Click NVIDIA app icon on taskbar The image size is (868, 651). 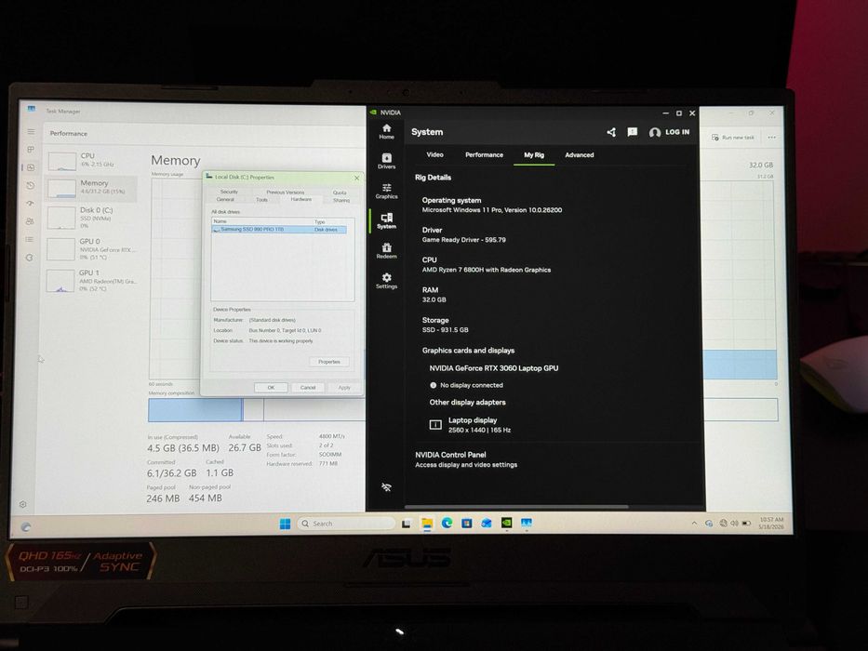click(x=506, y=522)
